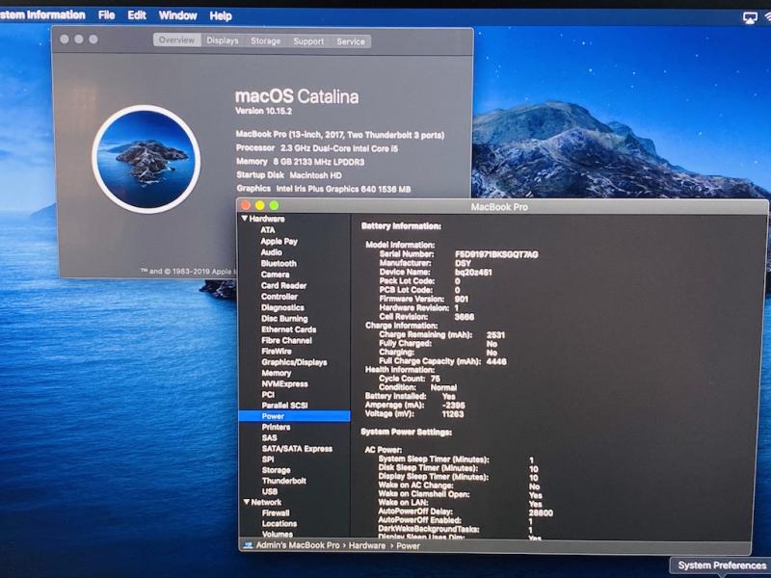Select Disc Burning in the sidebar

pyautogui.click(x=284, y=319)
